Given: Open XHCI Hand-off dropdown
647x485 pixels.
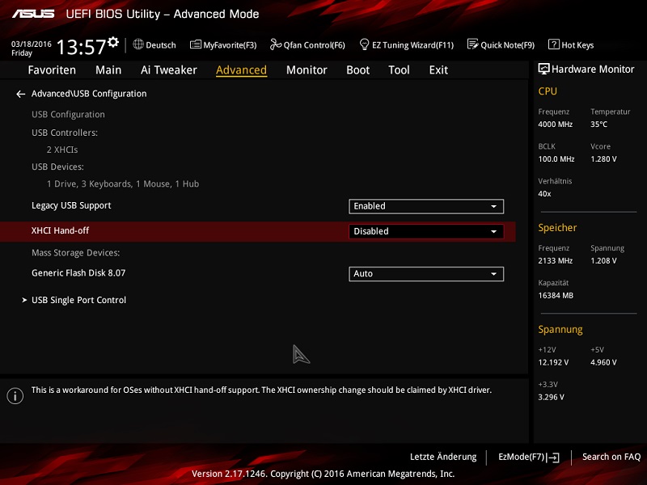Looking at the screenshot, I should click(426, 231).
